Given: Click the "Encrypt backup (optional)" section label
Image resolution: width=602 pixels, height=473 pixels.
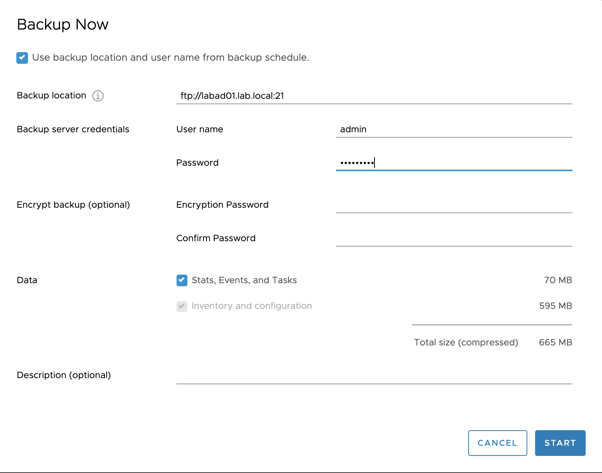Looking at the screenshot, I should pyautogui.click(x=73, y=205).
